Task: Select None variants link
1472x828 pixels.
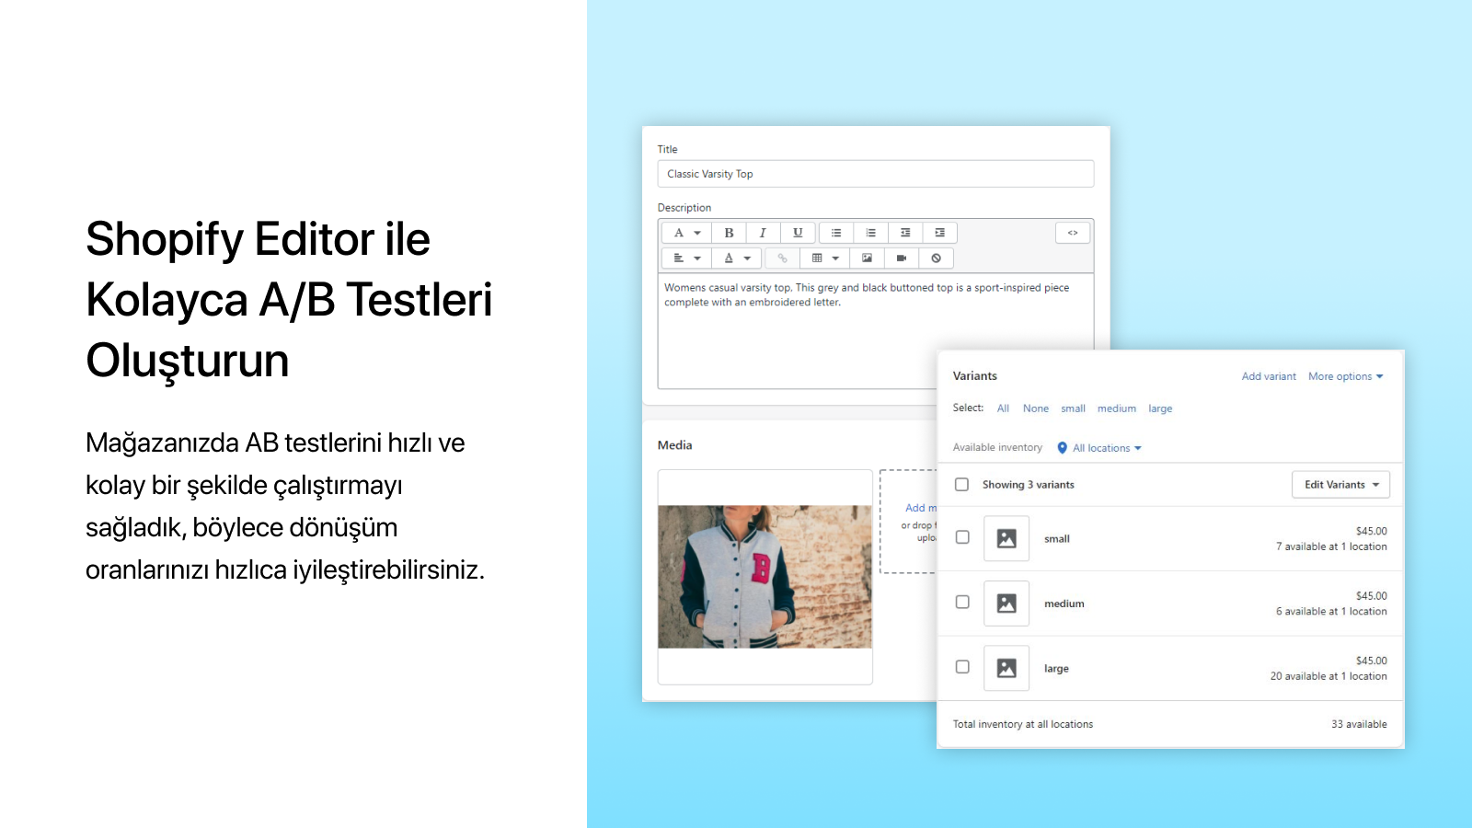Action: [1036, 408]
